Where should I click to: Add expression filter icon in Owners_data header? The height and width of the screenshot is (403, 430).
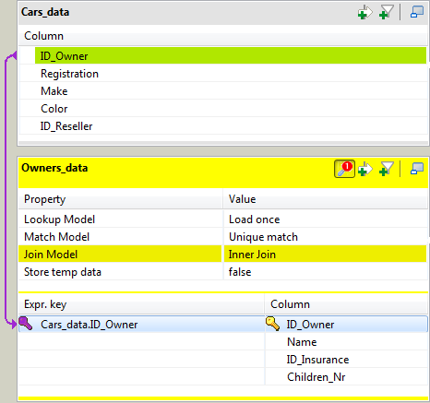tap(365, 169)
